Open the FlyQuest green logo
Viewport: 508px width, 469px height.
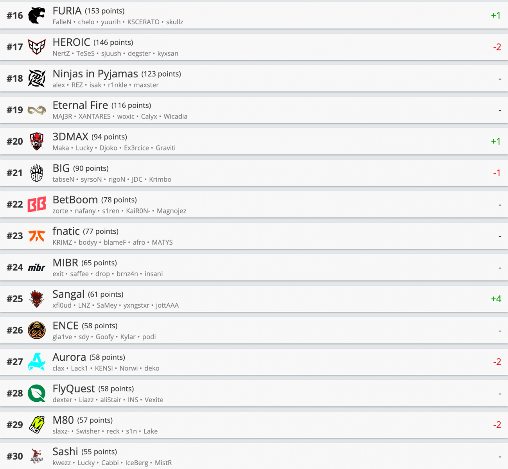[x=37, y=394]
